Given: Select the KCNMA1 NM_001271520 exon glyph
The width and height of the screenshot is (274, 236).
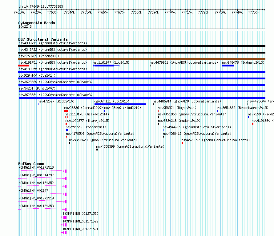Looking at the screenshot, I should pos(65,217).
